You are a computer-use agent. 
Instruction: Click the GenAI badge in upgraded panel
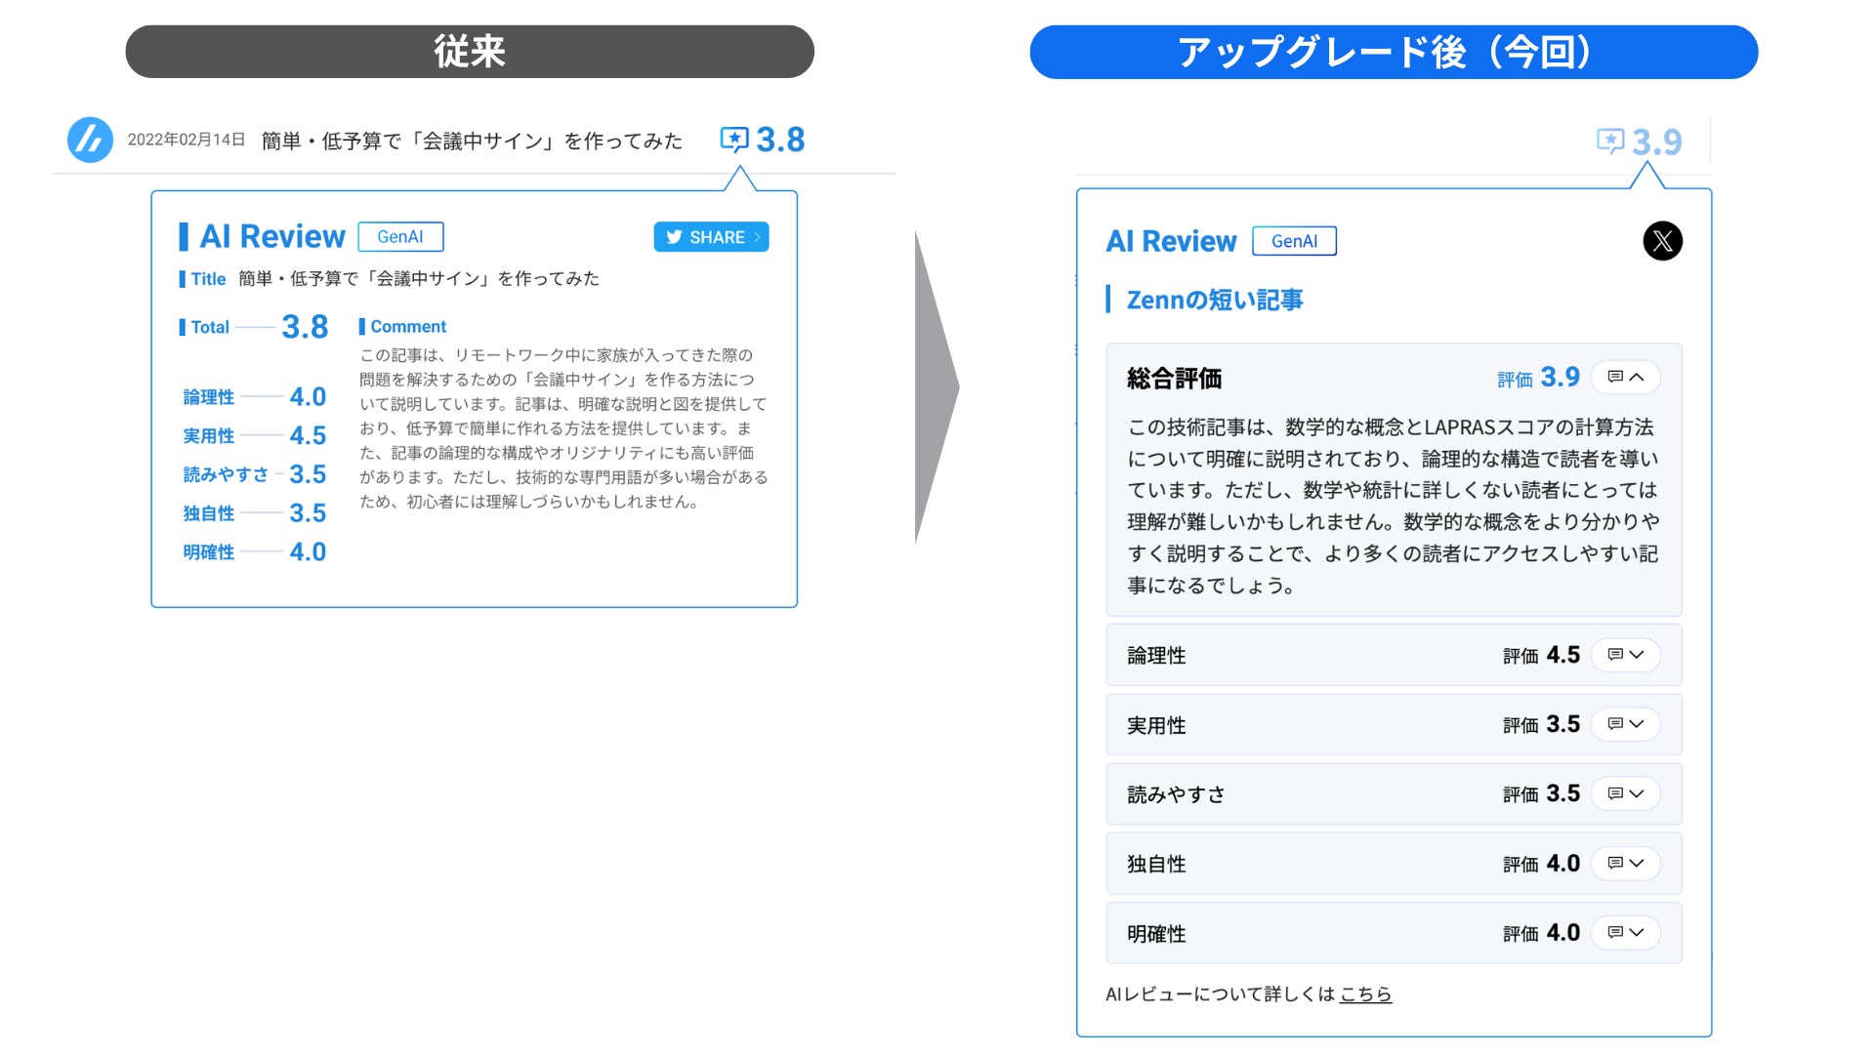(1294, 241)
